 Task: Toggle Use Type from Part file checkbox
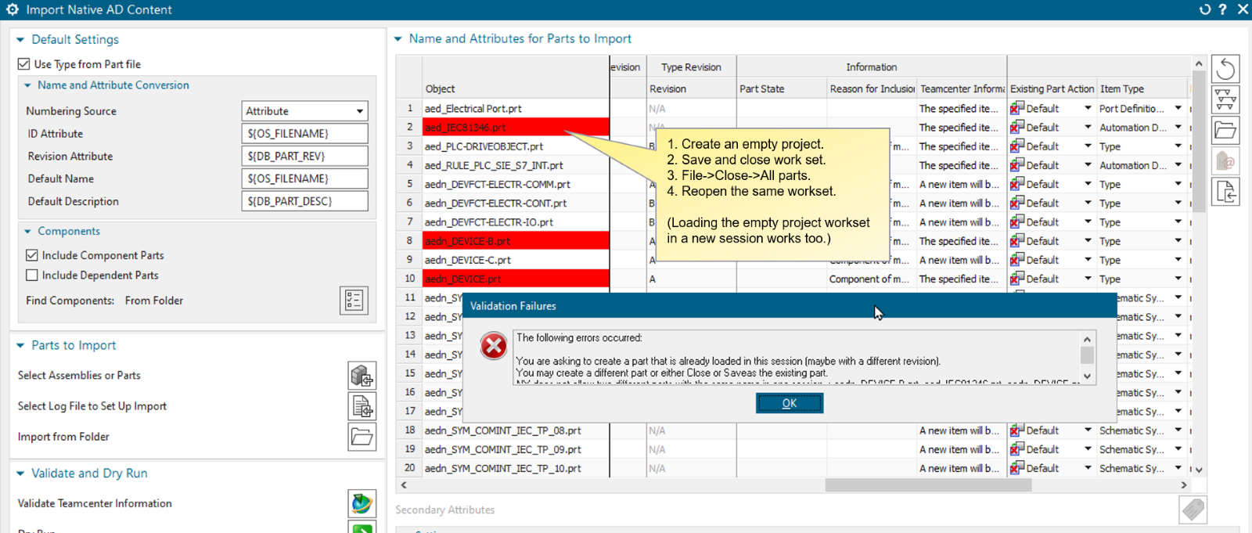click(x=24, y=64)
